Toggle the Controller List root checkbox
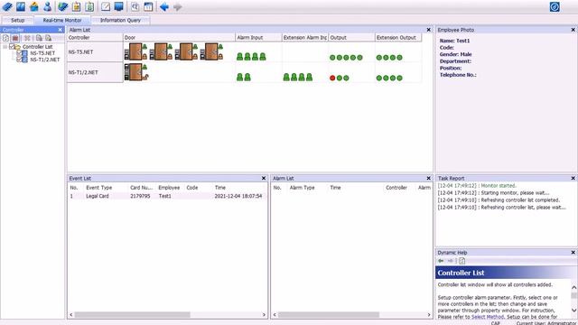The image size is (578, 325). coord(12,46)
